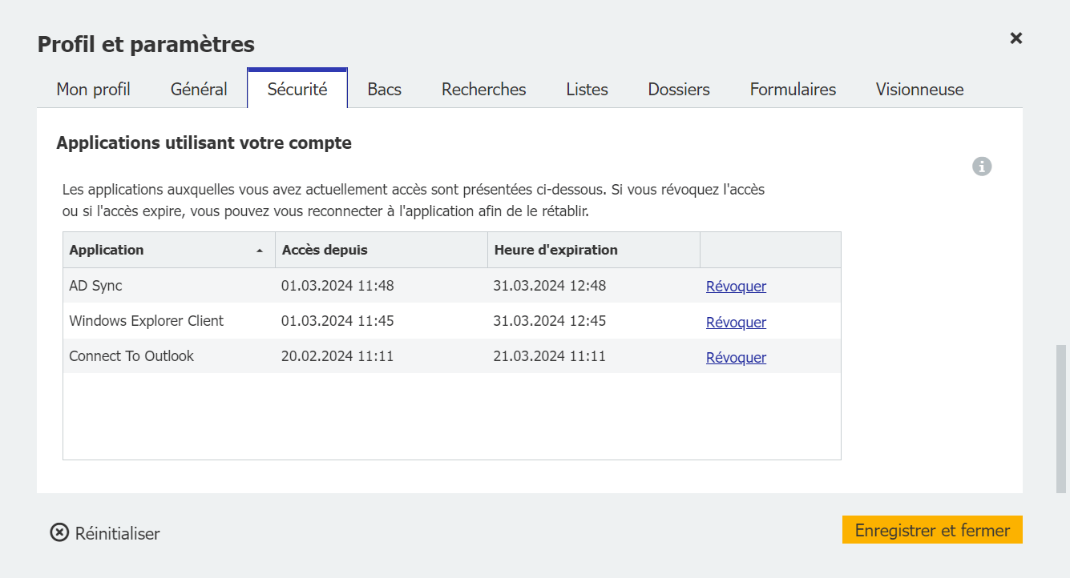Screen dimensions: 1070x578
Task: Open the Général tab
Action: (x=198, y=89)
